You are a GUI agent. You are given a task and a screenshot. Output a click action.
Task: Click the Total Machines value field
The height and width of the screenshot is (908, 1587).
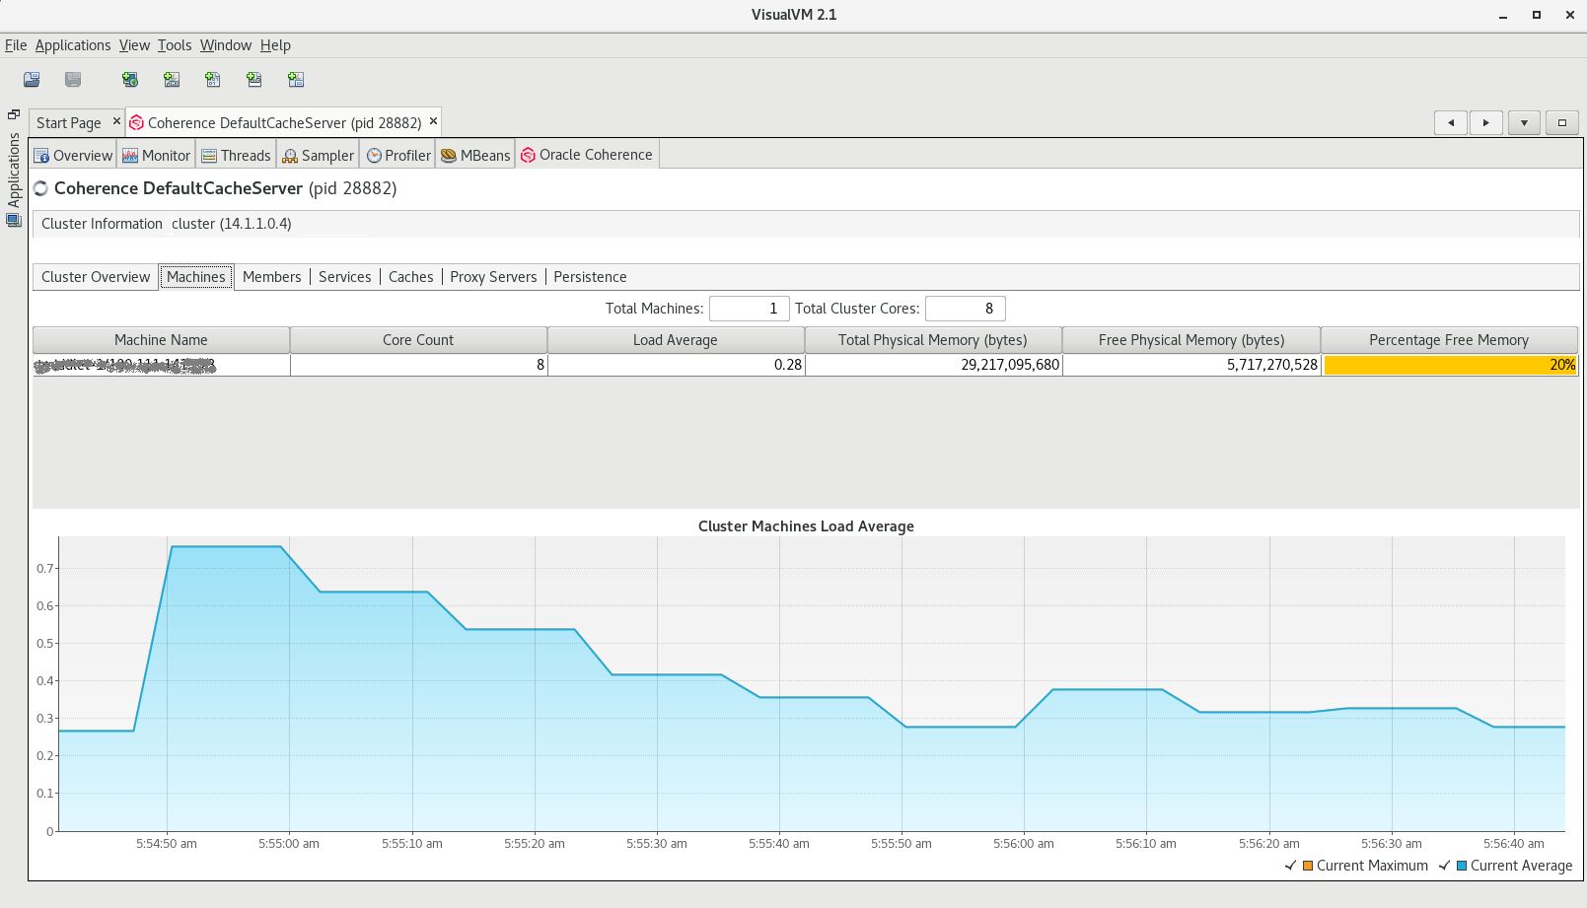(749, 309)
